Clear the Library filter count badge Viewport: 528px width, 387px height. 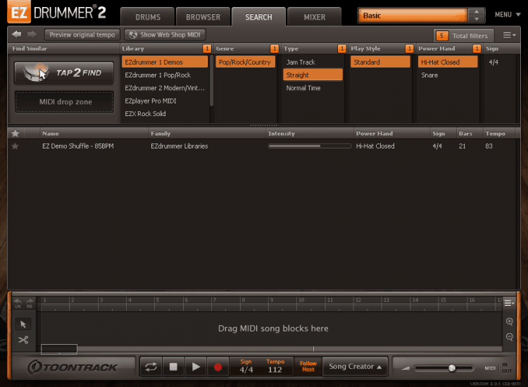click(x=207, y=49)
